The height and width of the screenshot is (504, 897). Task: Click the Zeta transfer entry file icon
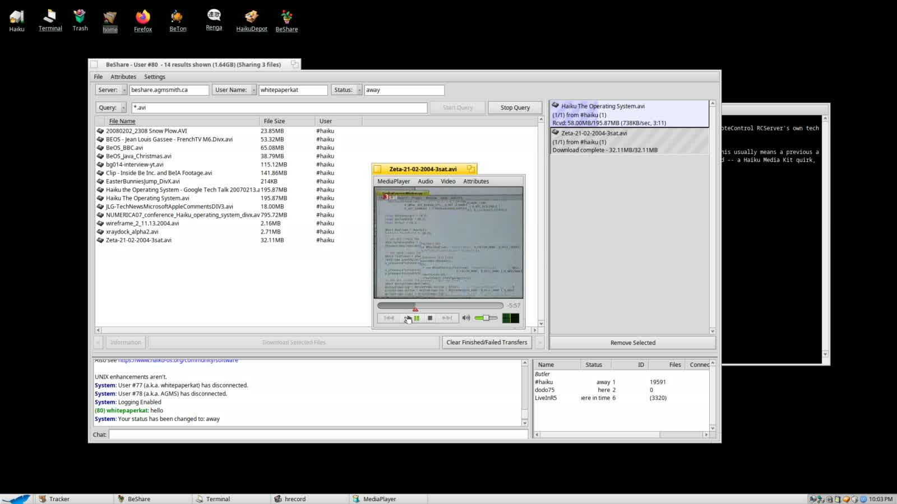(556, 133)
